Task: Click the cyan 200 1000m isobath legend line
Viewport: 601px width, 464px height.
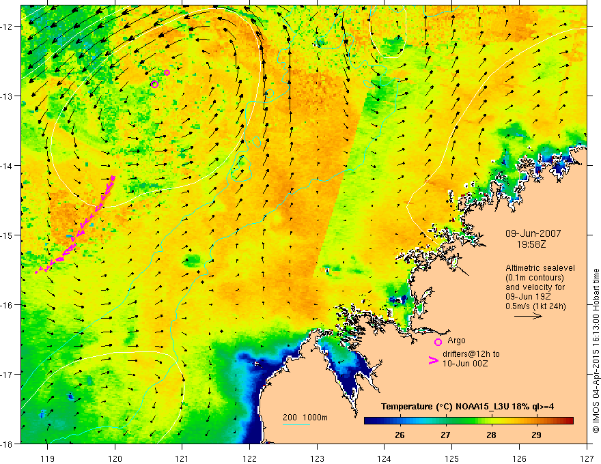Action: point(296,425)
